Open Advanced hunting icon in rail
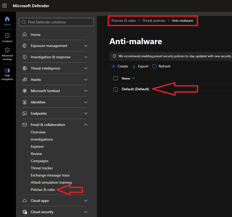 click(x=7, y=50)
